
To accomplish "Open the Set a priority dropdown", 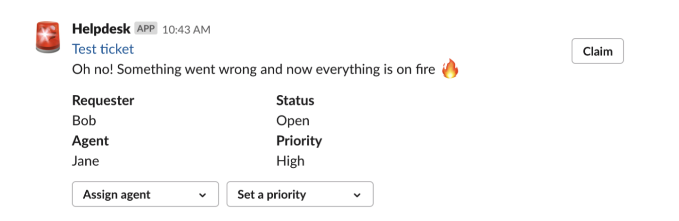I will [300, 194].
